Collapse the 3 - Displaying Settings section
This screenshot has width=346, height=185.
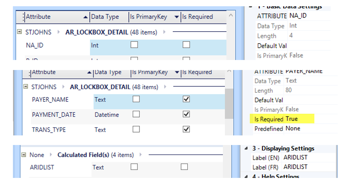[245, 148]
